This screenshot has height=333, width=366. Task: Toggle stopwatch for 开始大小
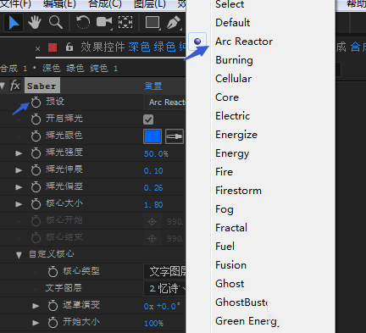point(53,322)
